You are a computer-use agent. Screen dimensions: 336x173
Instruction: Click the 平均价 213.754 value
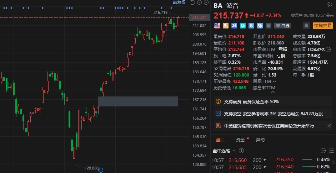236,49
